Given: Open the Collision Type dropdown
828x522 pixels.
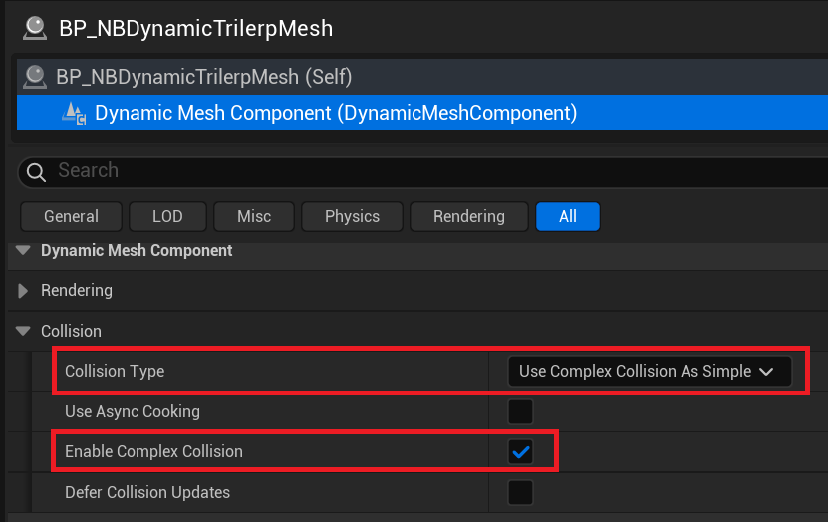Looking at the screenshot, I should tap(650, 371).
